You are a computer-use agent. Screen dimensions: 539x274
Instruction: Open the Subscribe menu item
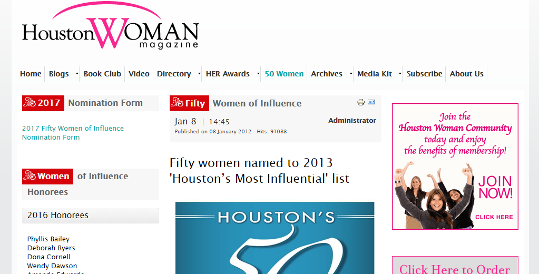point(424,74)
